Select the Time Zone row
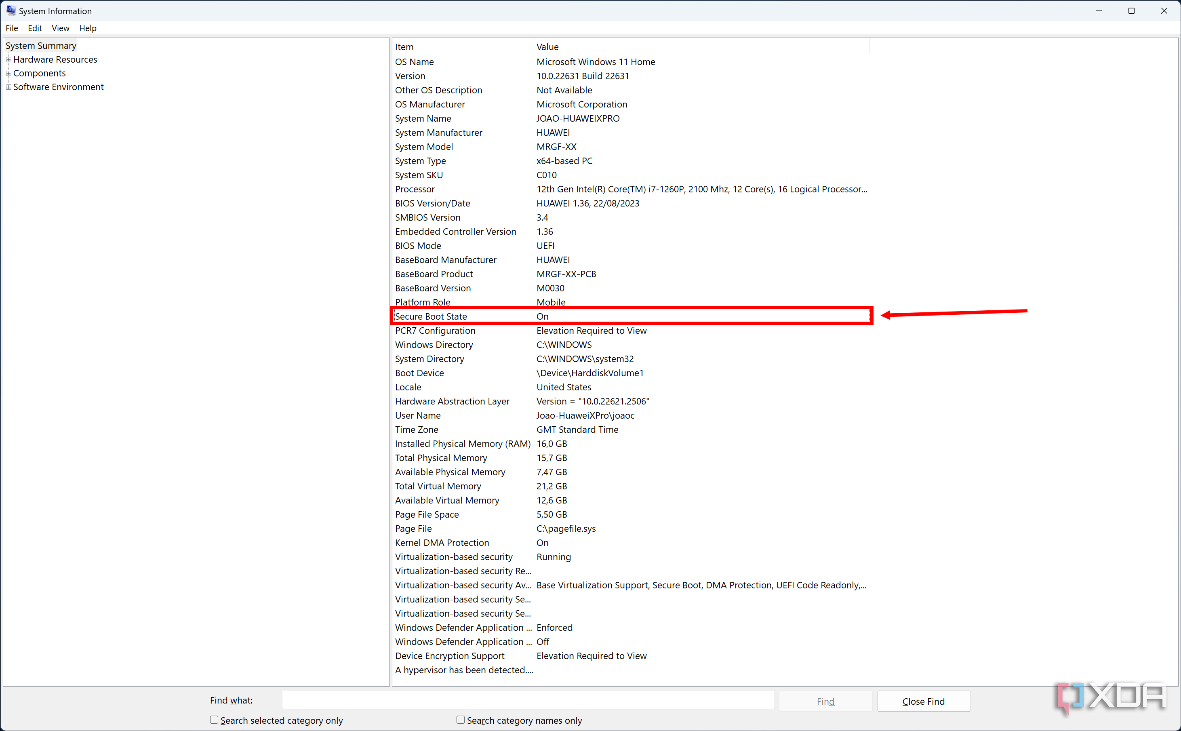Viewport: 1181px width, 731px height. [631, 429]
